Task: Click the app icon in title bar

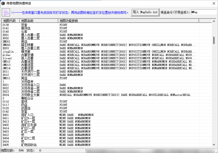Action: (3, 3)
